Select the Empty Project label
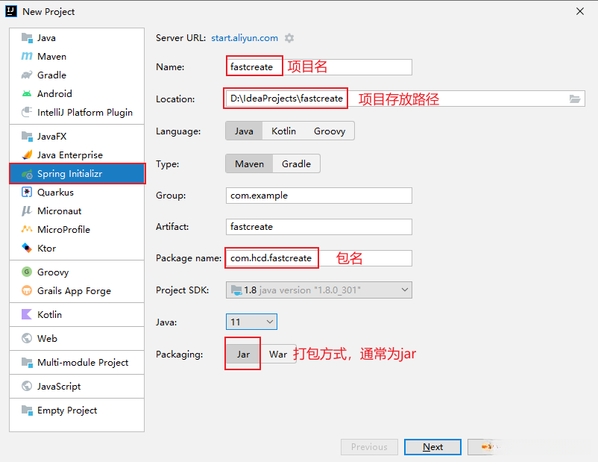Image resolution: width=598 pixels, height=462 pixels. pos(67,411)
